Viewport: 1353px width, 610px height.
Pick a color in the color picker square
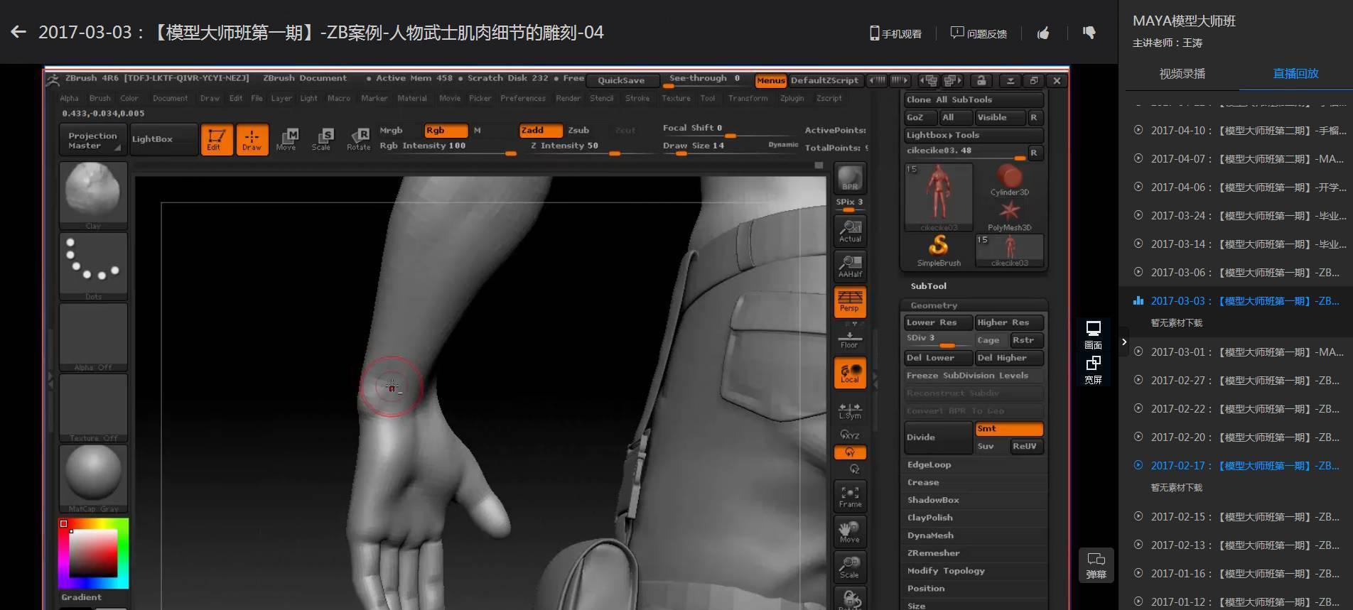(x=93, y=552)
